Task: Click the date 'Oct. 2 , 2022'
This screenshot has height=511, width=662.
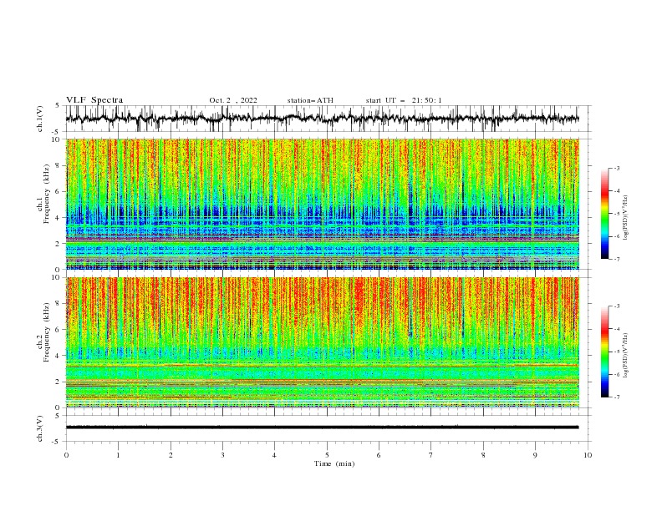Action: (x=233, y=100)
